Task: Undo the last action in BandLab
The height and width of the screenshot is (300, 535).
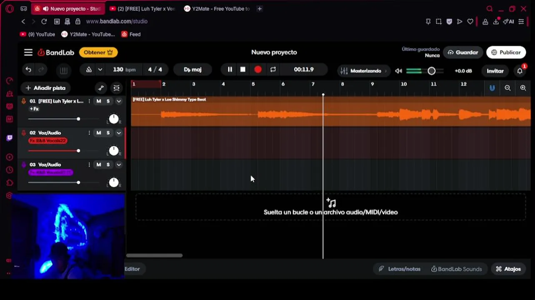Action: pyautogui.click(x=28, y=70)
